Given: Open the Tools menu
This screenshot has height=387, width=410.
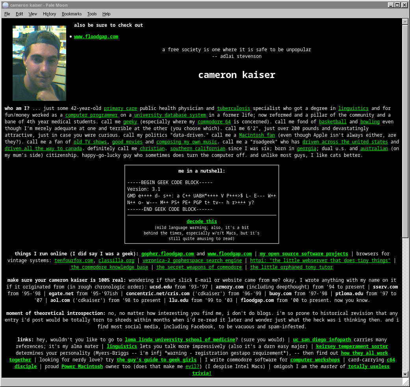Looking at the screenshot, I should [92, 14].
